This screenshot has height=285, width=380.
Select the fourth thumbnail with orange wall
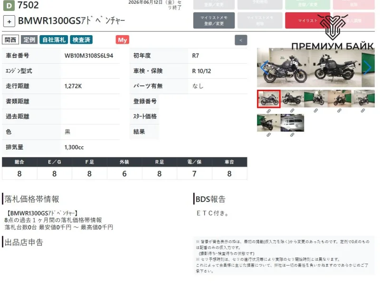point(339,99)
